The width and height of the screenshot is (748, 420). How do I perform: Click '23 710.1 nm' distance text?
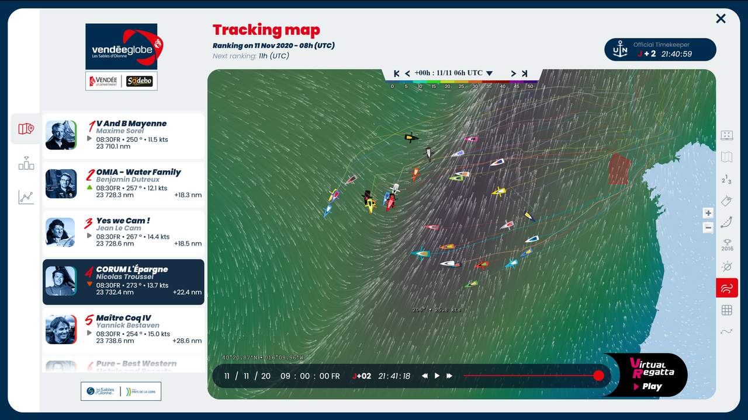113,146
